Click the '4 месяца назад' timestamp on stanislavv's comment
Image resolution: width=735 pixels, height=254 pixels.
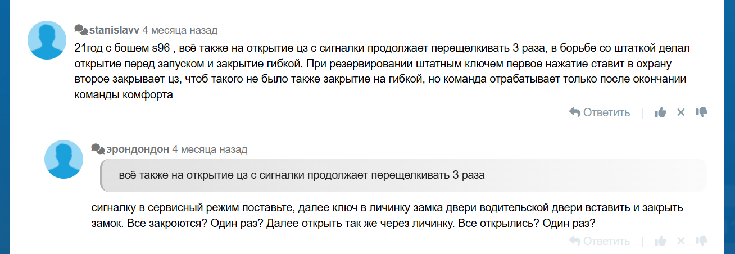coord(180,30)
